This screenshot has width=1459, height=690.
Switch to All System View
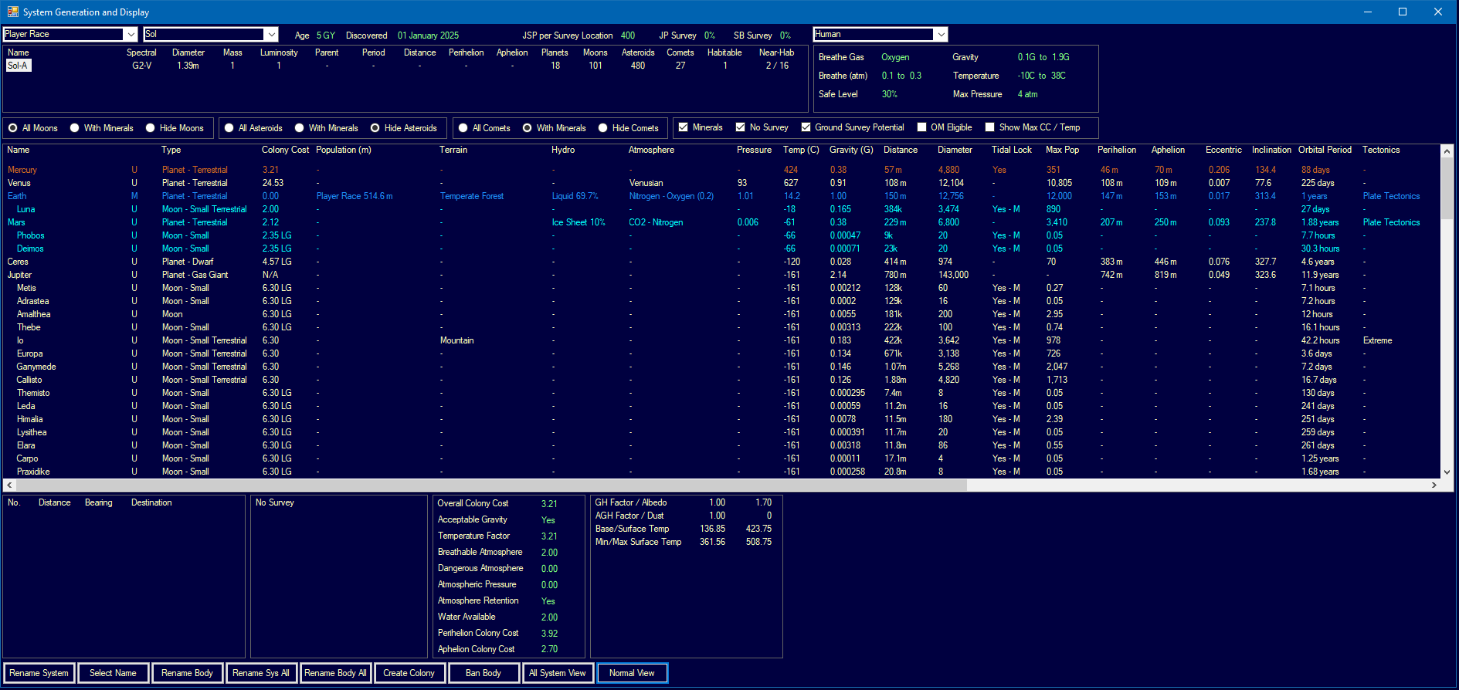pos(558,673)
